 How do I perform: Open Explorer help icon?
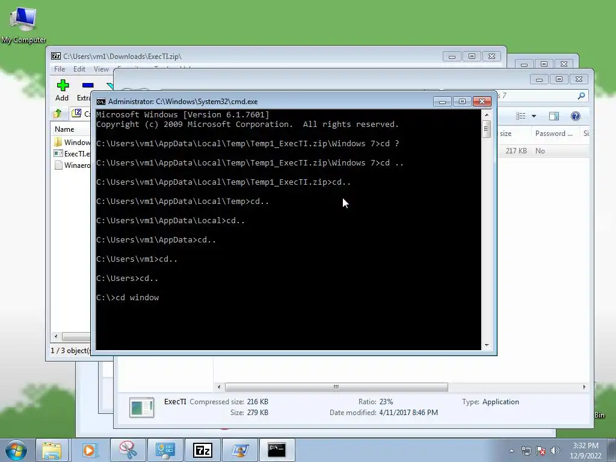(576, 116)
